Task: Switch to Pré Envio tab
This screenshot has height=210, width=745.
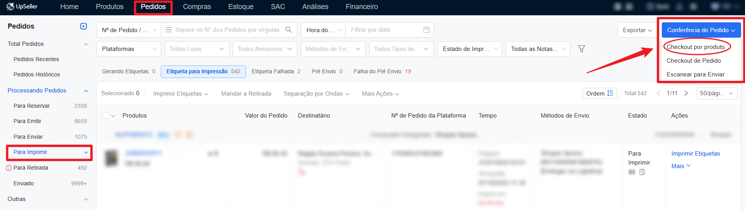Action: (327, 71)
